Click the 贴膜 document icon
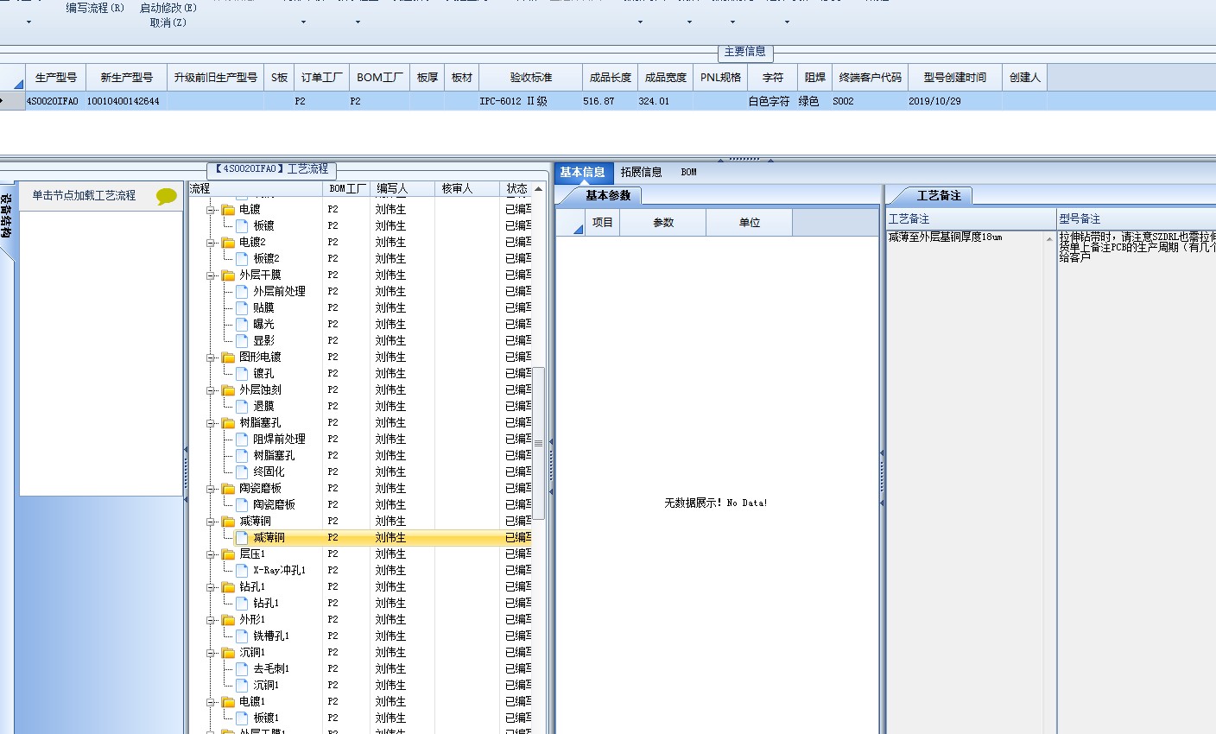 point(243,307)
